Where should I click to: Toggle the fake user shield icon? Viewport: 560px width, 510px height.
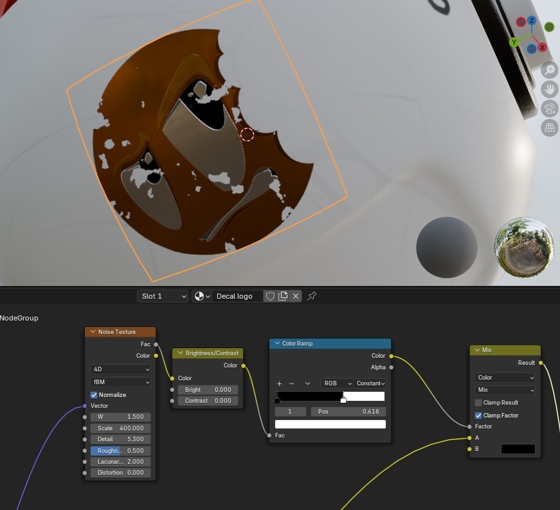tap(270, 296)
